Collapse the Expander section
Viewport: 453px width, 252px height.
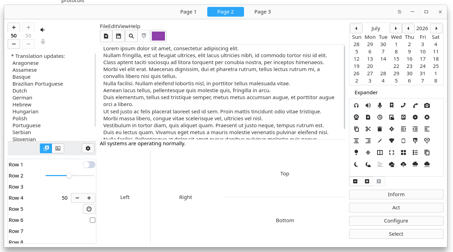(366, 93)
